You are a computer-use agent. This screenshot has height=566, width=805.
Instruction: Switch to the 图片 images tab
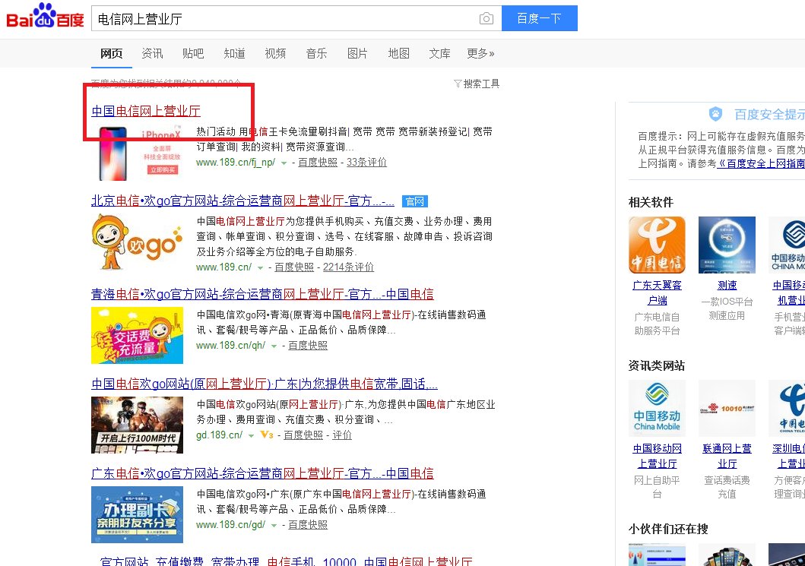[357, 53]
